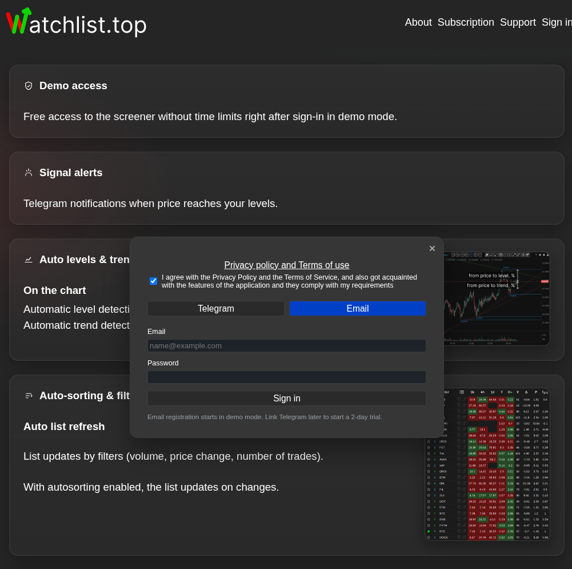Open the About page from the header
Screen dimensions: 572x569
pyautogui.click(x=418, y=22)
